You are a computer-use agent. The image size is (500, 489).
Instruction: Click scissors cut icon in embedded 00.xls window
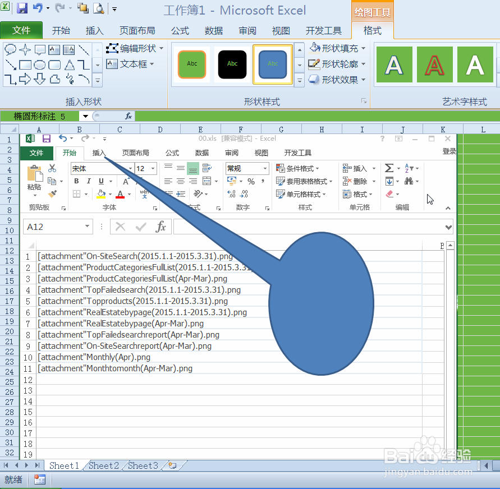coord(52,168)
